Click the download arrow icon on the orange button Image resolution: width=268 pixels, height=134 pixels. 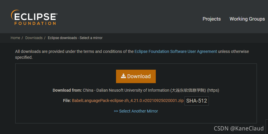[124, 76]
